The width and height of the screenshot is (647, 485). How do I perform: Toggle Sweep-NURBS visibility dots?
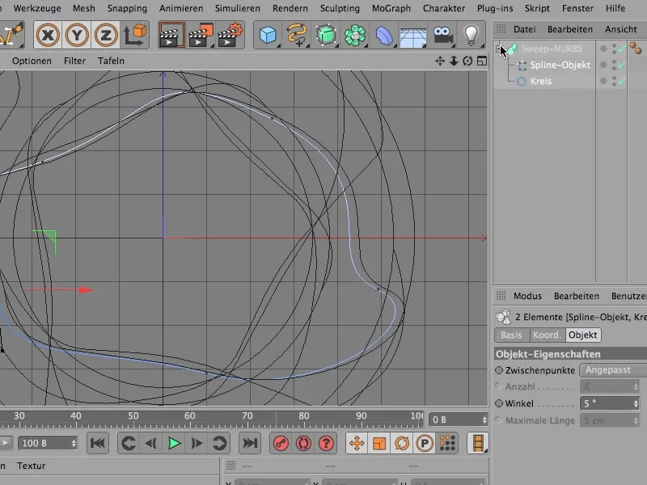click(615, 48)
